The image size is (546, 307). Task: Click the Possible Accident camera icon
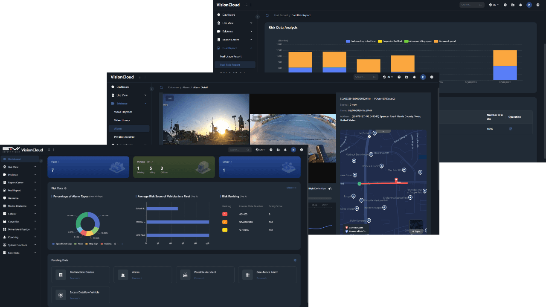185,275
